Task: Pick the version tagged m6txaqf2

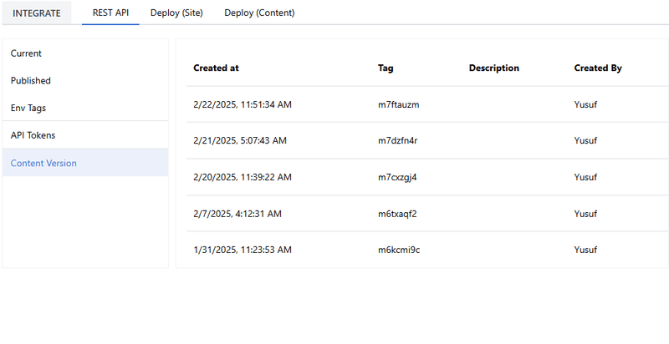Action: [x=397, y=214]
